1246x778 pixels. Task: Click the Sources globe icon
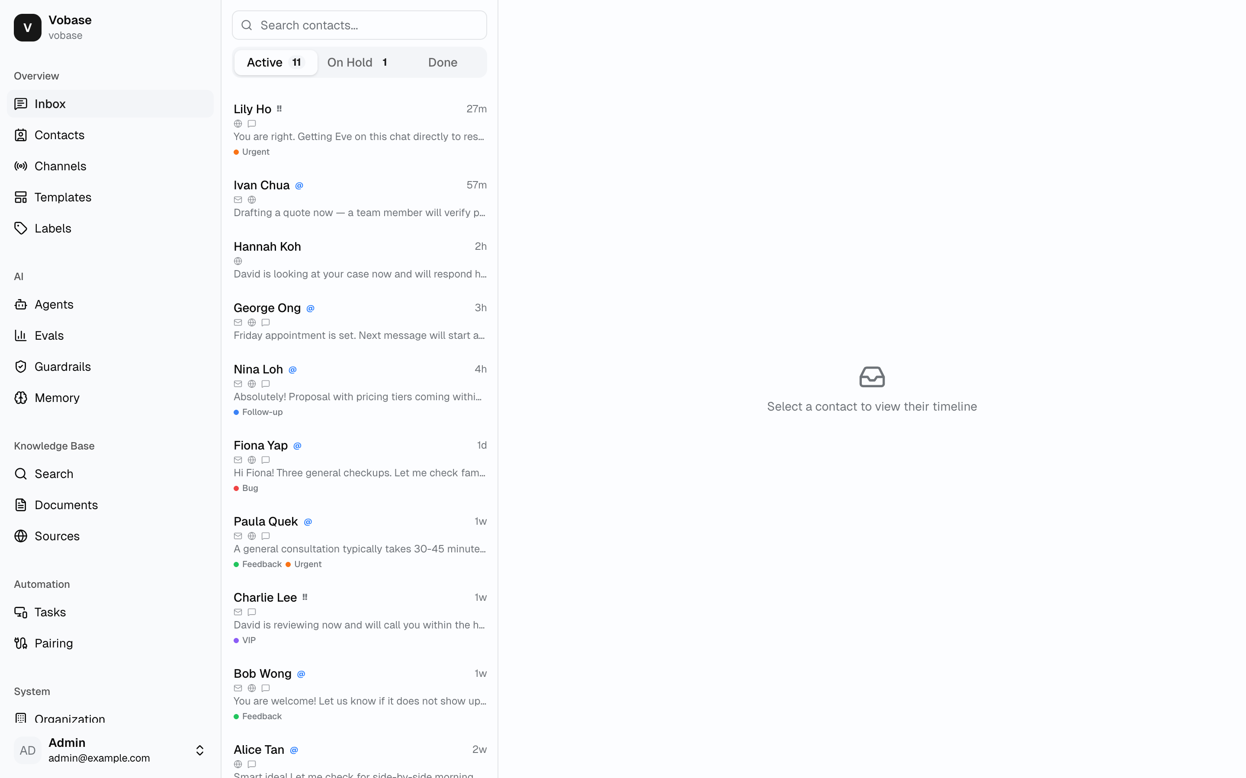click(21, 536)
